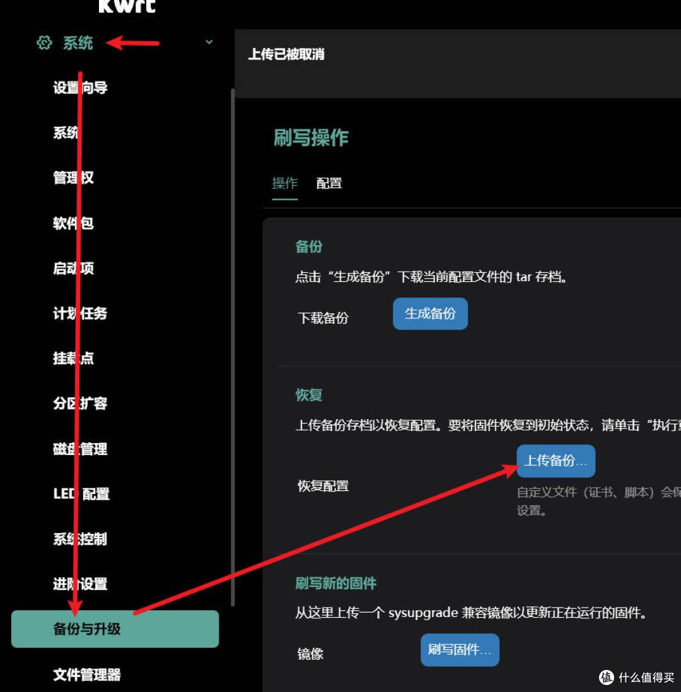Go to 软件包 page
This screenshot has height=692, width=681.
(73, 223)
